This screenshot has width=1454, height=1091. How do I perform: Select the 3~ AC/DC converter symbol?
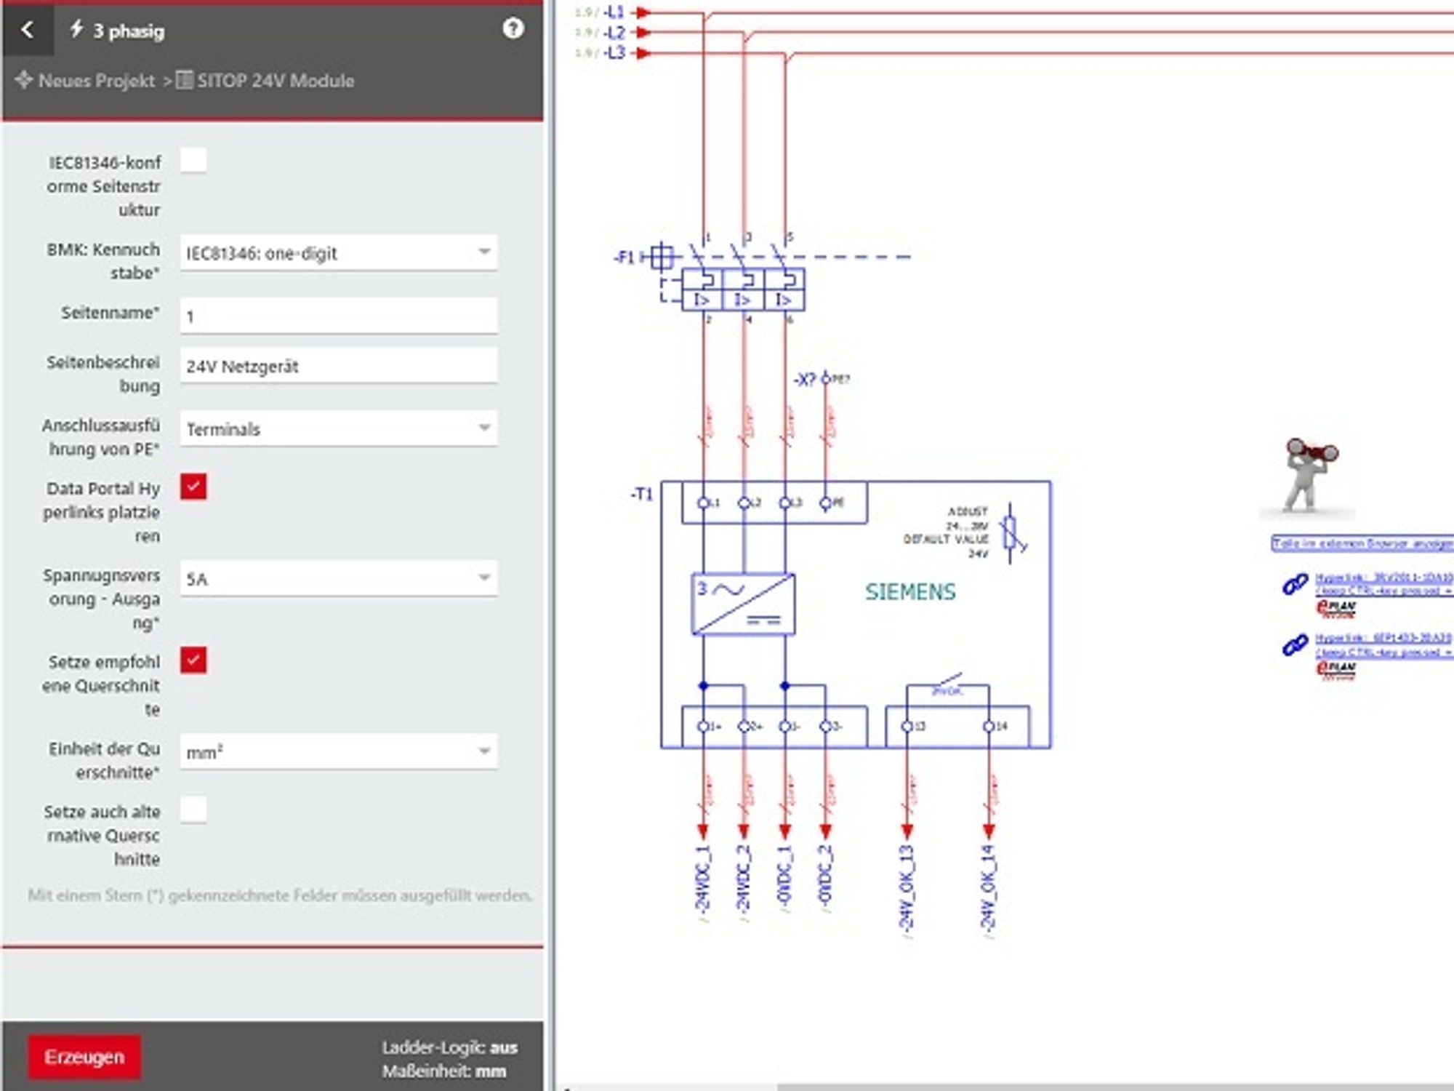click(x=743, y=604)
